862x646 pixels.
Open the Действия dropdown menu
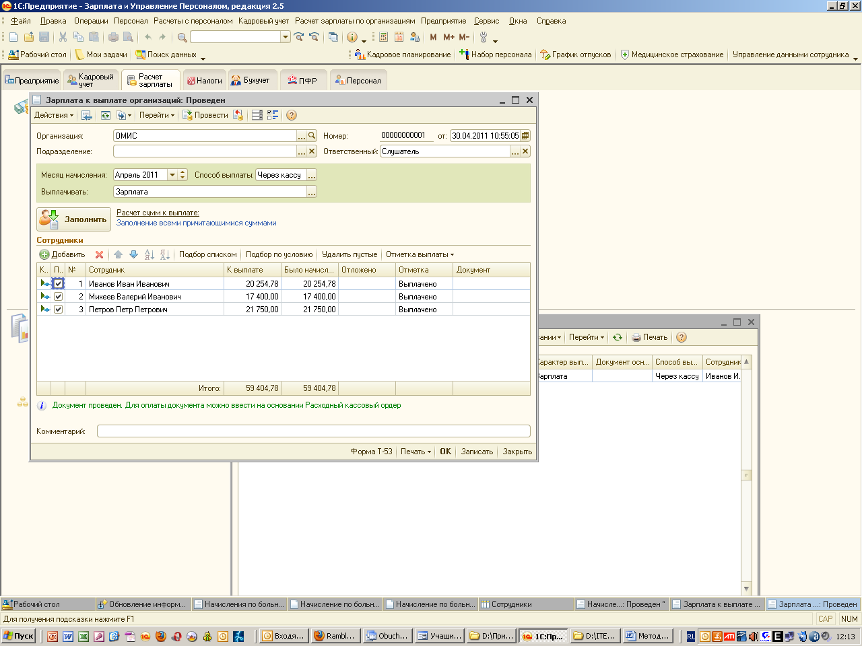(54, 115)
